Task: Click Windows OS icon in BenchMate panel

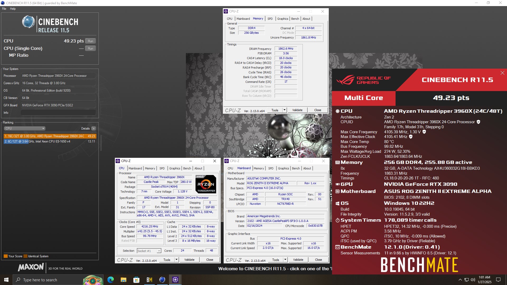Action: pos(337,203)
